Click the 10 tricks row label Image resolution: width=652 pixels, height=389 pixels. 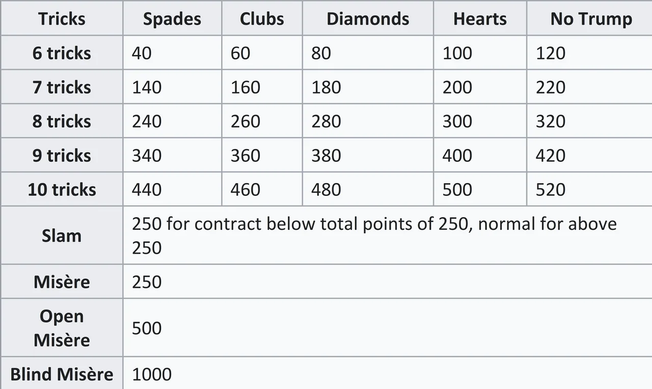pyautogui.click(x=62, y=189)
